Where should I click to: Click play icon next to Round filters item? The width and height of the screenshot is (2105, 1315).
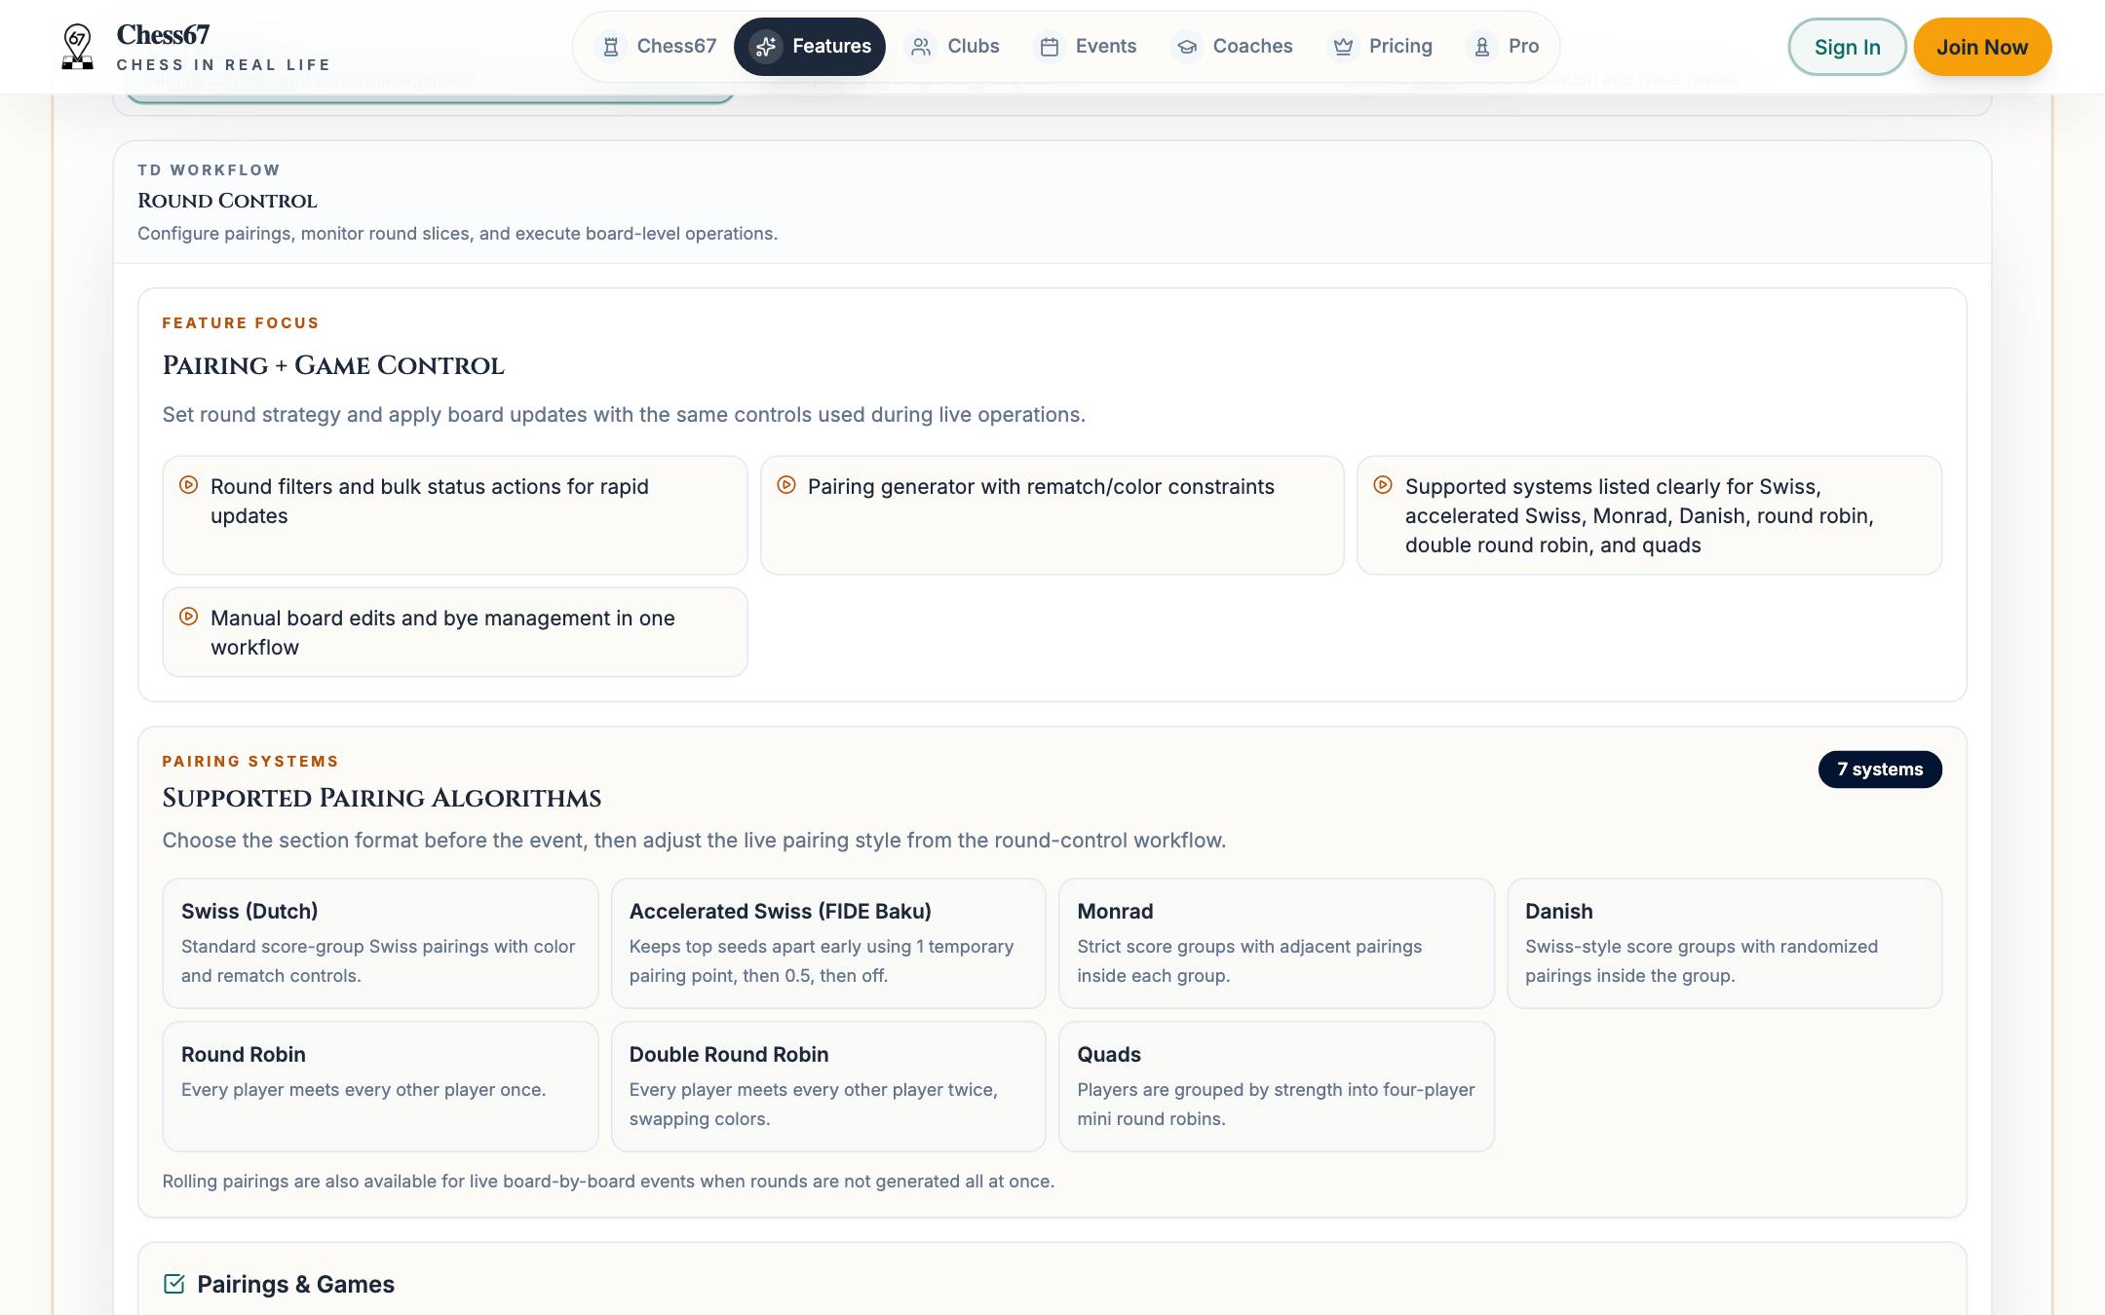click(x=189, y=485)
